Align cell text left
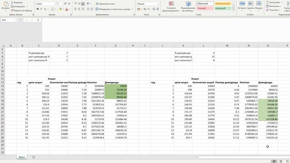Screen dimensions: 290x163 click(x=76, y=9)
